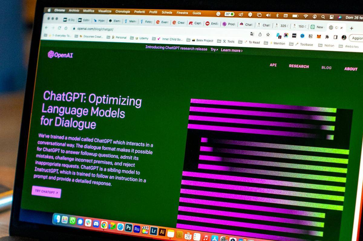Open the sound volume menu bar item
The width and height of the screenshot is (363, 241).
pyautogui.click(x=268, y=15)
